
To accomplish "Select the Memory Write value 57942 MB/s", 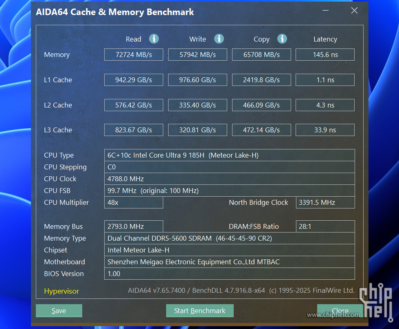I will click(x=197, y=55).
